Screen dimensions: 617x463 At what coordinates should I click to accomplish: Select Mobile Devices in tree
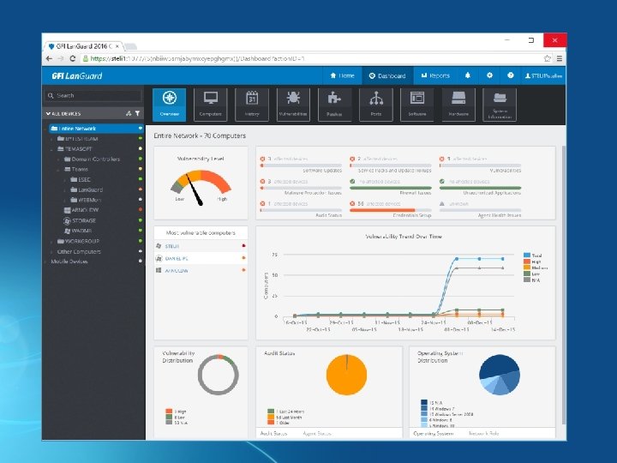click(x=69, y=262)
